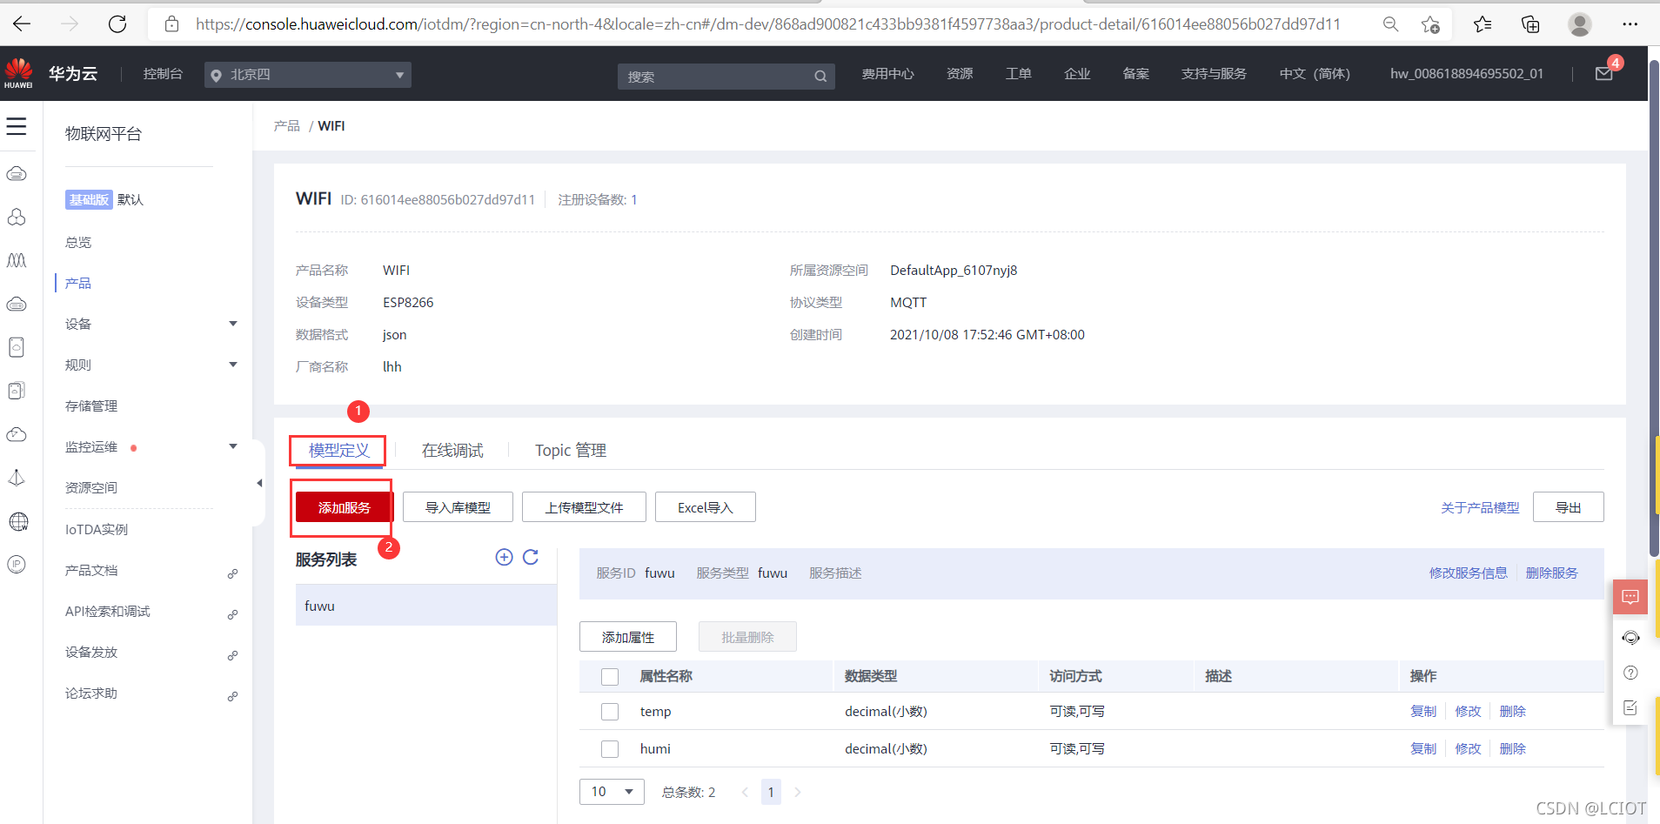
Task: Open the 北京四 region dropdown
Action: [x=308, y=75]
